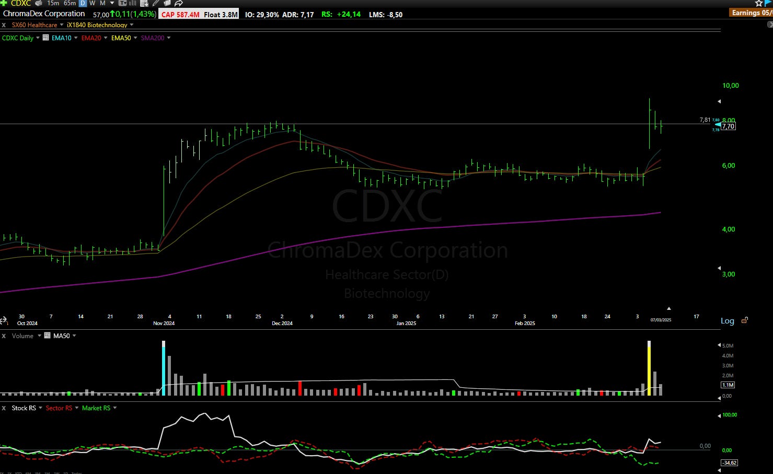The width and height of the screenshot is (773, 474).
Task: Open the text annotation tool icon
Action: [122, 3]
